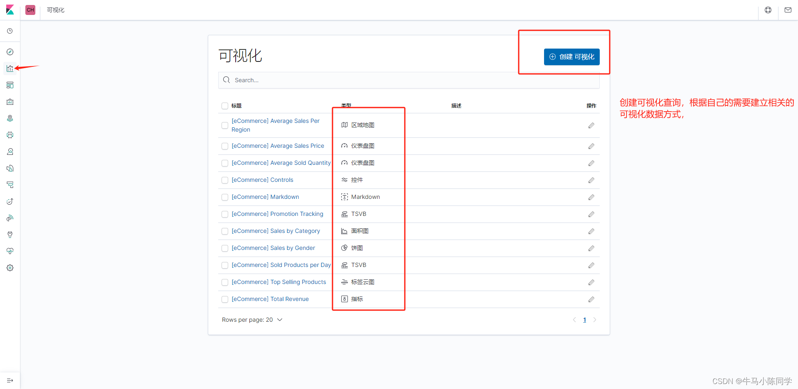Image resolution: width=798 pixels, height=389 pixels.
Task: Open Discover compass icon in sidebar
Action: tap(10, 52)
